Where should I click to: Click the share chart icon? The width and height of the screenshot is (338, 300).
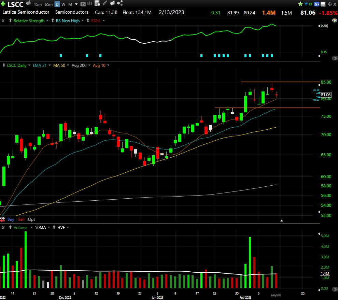pyautogui.click(x=120, y=3)
